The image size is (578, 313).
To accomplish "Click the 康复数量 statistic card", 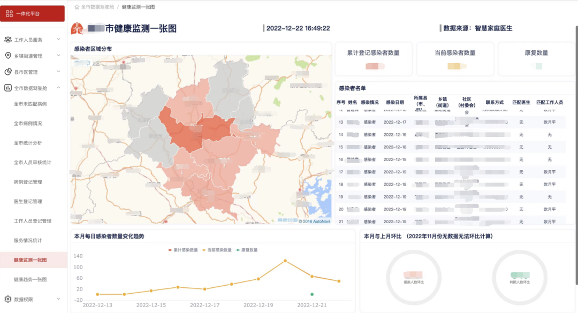I will pos(536,59).
